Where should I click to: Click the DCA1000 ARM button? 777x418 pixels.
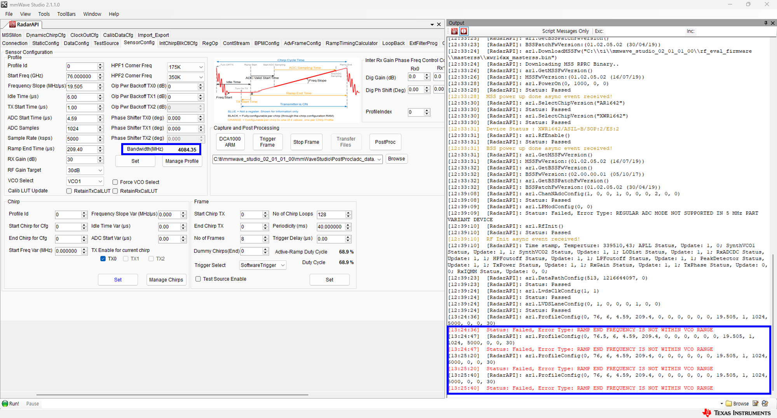tap(230, 142)
